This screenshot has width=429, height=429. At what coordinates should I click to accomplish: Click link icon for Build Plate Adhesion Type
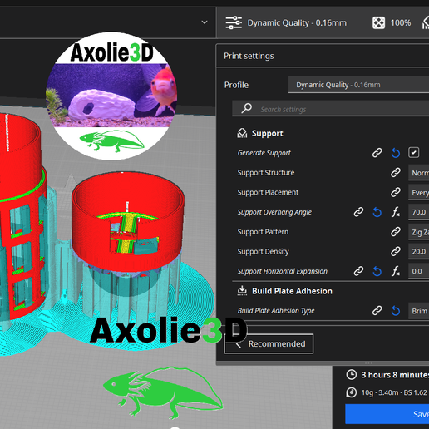[377, 311]
